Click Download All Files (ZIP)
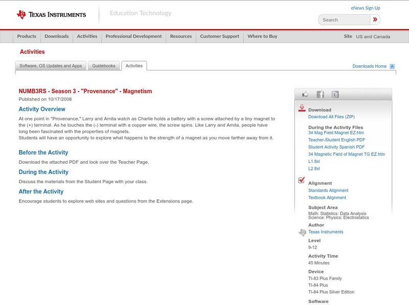The width and height of the screenshot is (409, 305). pyautogui.click(x=331, y=117)
